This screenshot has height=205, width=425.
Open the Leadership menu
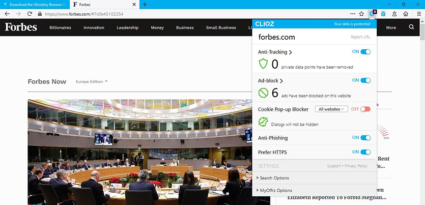point(127,27)
